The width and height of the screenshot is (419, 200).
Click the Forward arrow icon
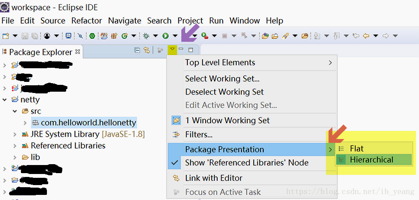click(386, 36)
